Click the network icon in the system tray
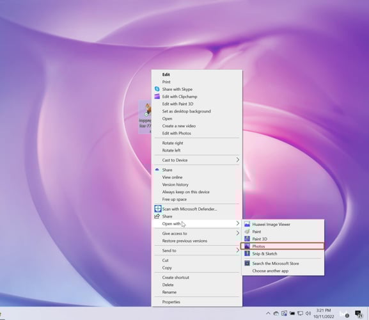The image size is (369, 320). point(300,313)
